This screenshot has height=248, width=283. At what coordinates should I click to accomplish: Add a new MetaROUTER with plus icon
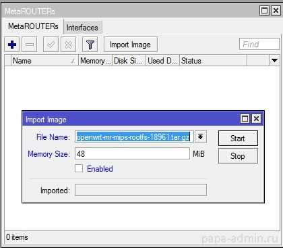tap(12, 45)
